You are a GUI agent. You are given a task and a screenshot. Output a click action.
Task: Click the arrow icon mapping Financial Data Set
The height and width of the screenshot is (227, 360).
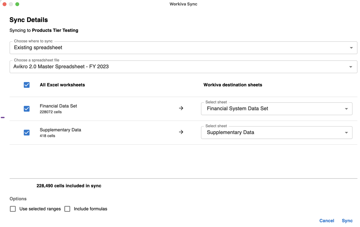[x=181, y=108]
